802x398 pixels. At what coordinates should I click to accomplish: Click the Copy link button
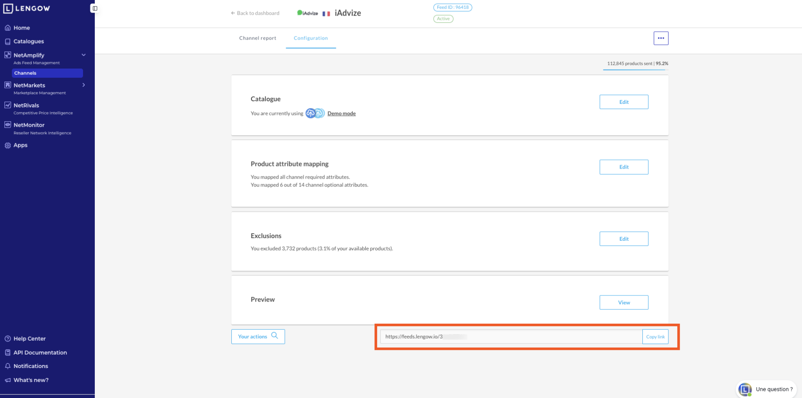pos(655,337)
